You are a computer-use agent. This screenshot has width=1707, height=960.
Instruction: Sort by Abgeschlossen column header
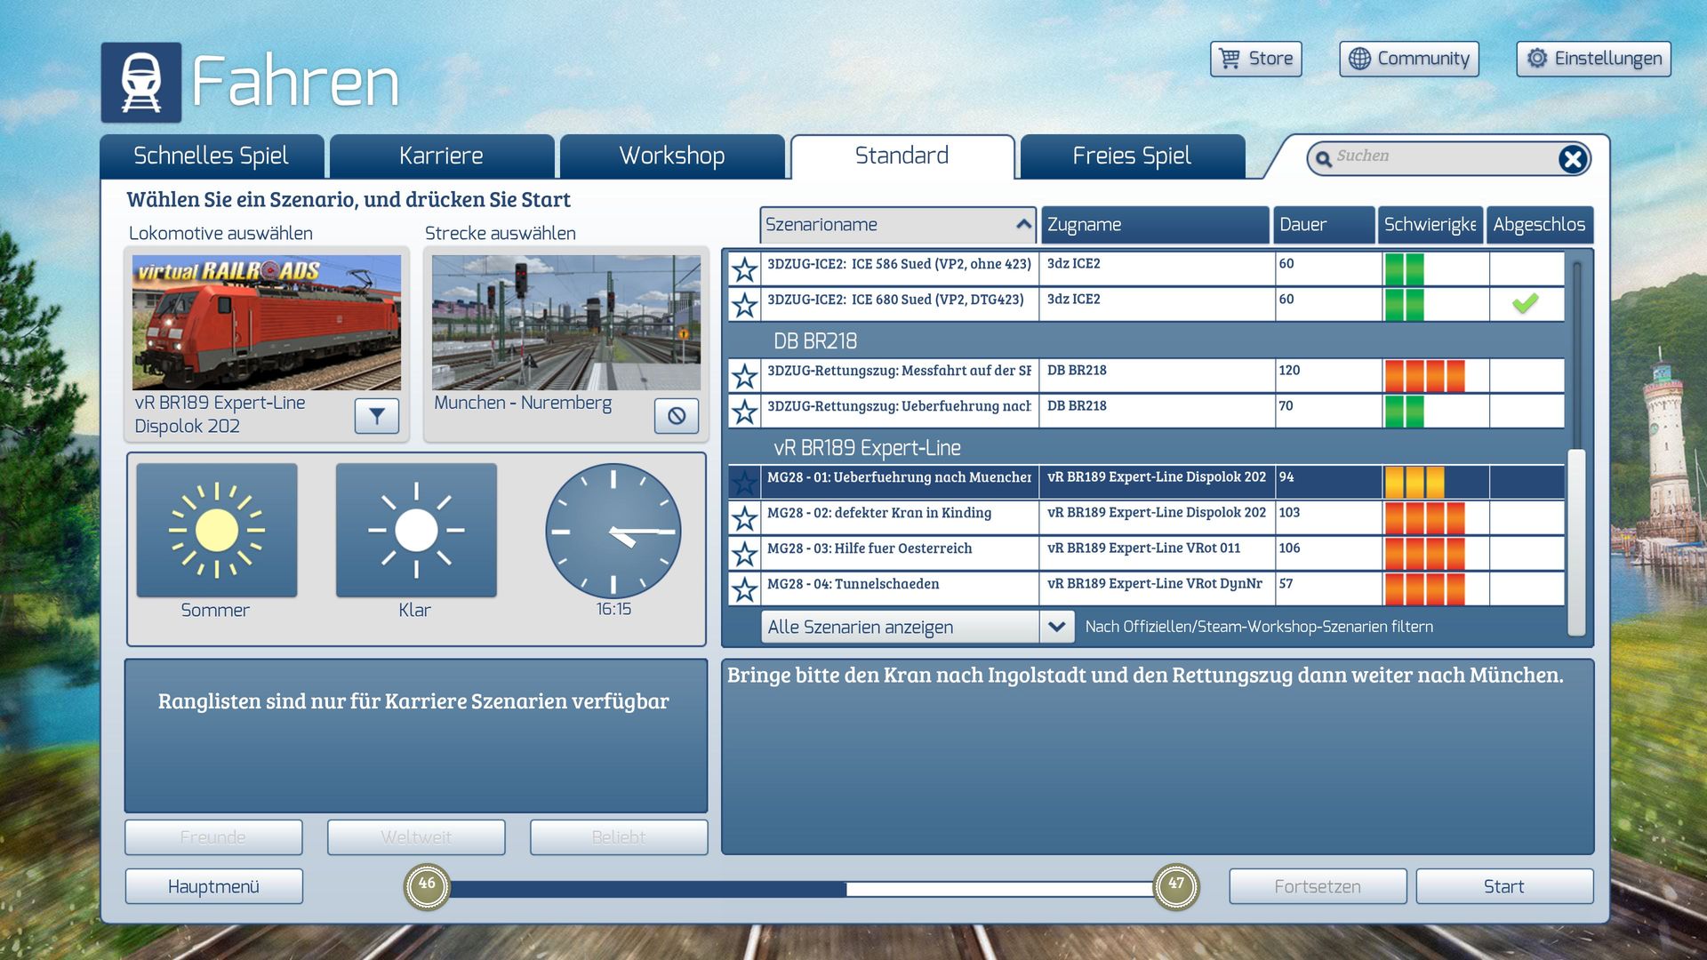click(1539, 225)
